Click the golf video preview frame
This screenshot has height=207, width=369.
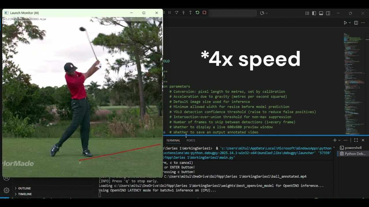tap(82, 97)
